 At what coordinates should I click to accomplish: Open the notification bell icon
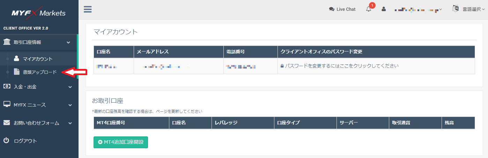(x=369, y=9)
